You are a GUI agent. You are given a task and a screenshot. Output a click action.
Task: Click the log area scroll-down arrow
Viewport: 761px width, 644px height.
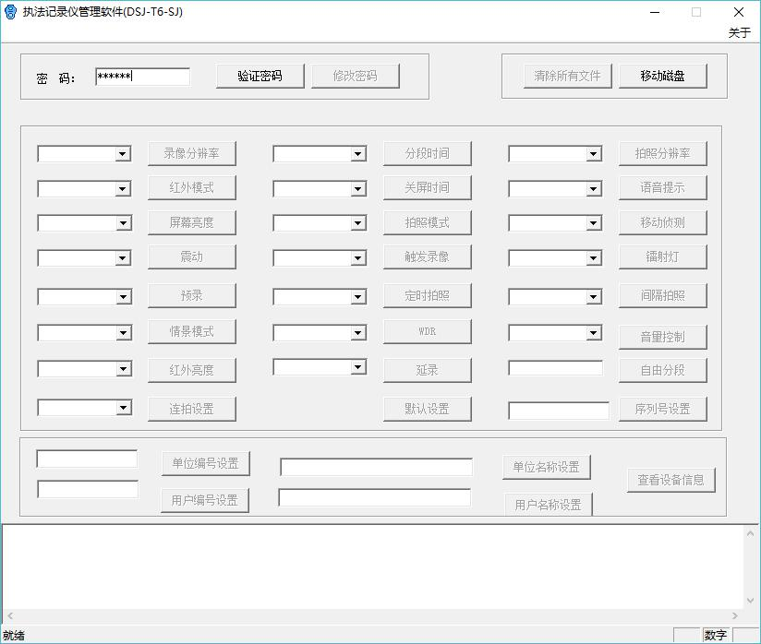tap(752, 601)
